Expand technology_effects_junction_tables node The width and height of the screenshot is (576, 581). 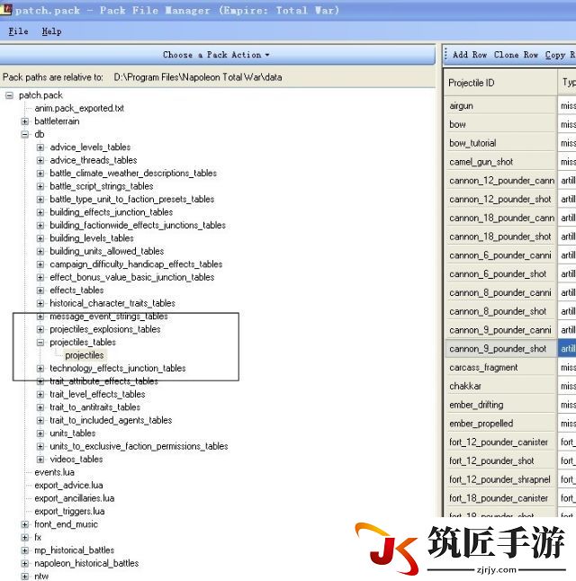coord(40,369)
